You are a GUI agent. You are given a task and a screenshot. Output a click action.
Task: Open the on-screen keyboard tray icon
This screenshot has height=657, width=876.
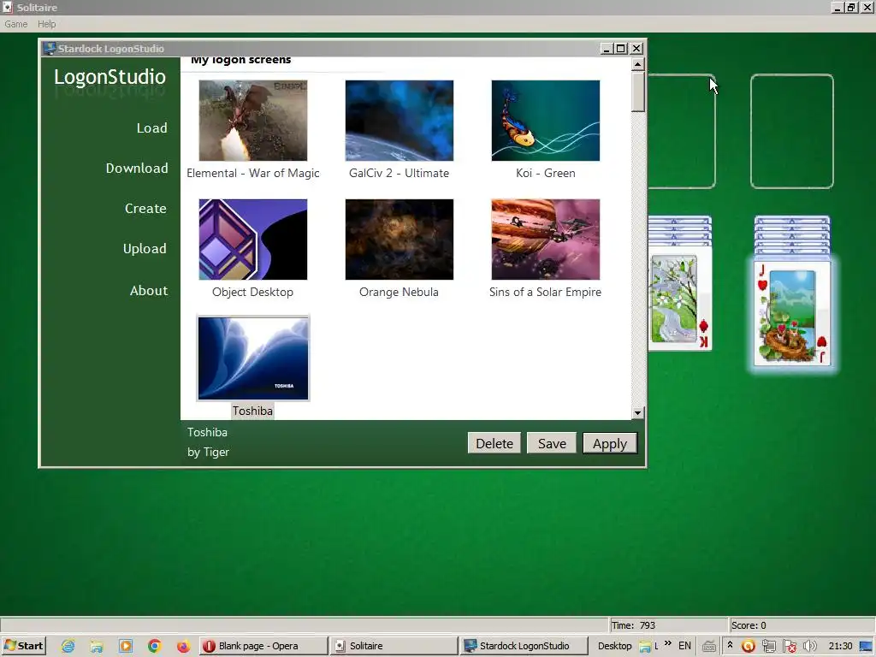pyautogui.click(x=709, y=647)
